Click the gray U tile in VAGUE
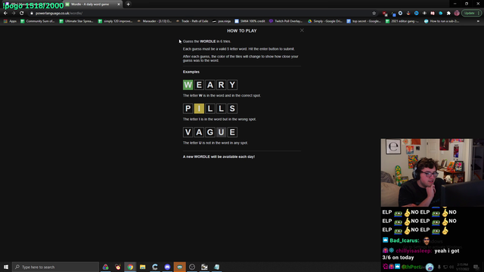This screenshot has height=272, width=484. coord(222,132)
